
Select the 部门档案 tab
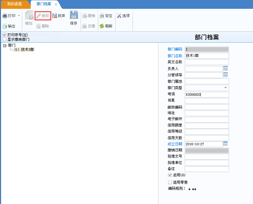point(44,4)
